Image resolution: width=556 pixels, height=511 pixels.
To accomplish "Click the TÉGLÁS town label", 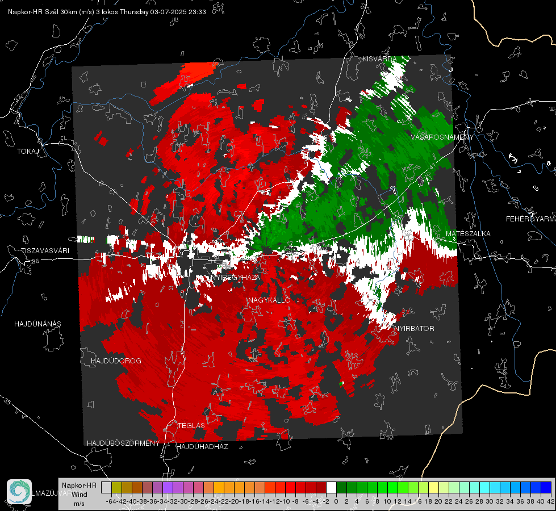I will (191, 425).
